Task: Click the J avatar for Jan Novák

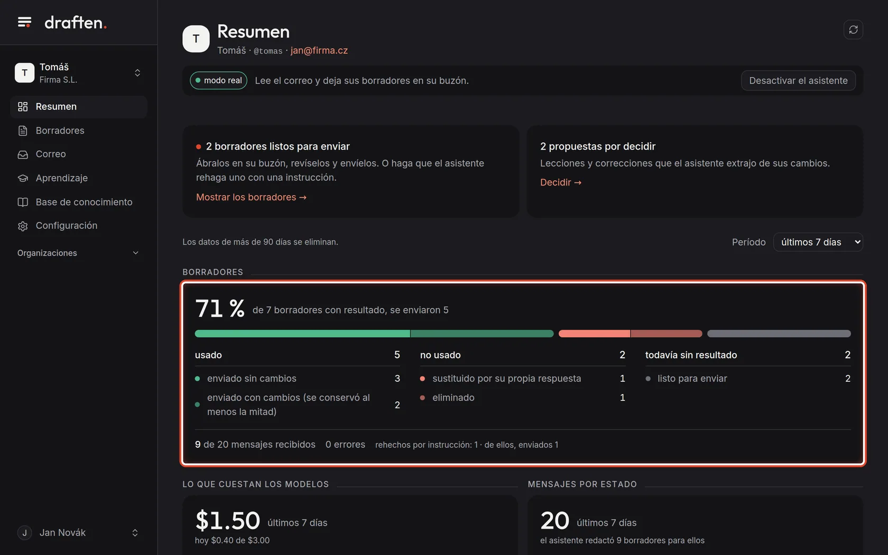Action: point(24,533)
